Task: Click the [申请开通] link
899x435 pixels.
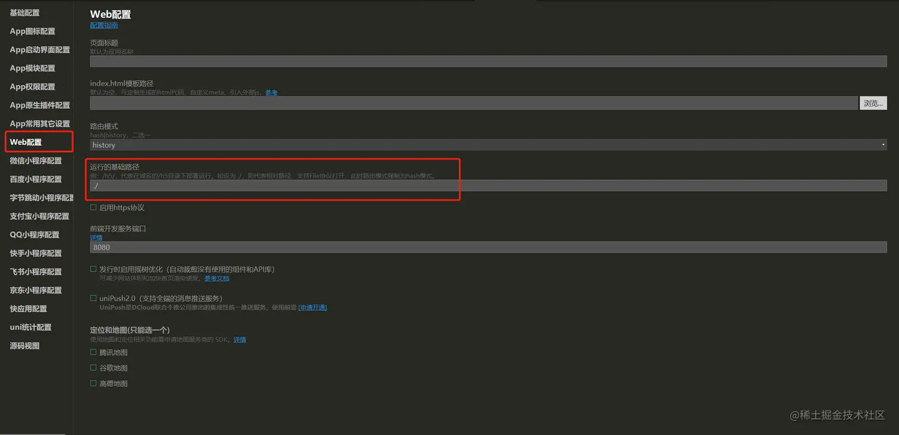Action: point(312,307)
